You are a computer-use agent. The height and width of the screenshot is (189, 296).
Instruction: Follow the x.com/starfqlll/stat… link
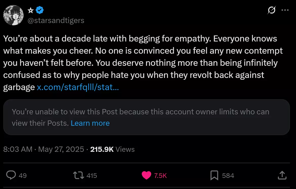point(78,87)
